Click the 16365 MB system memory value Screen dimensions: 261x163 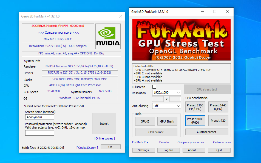(x=105, y=91)
